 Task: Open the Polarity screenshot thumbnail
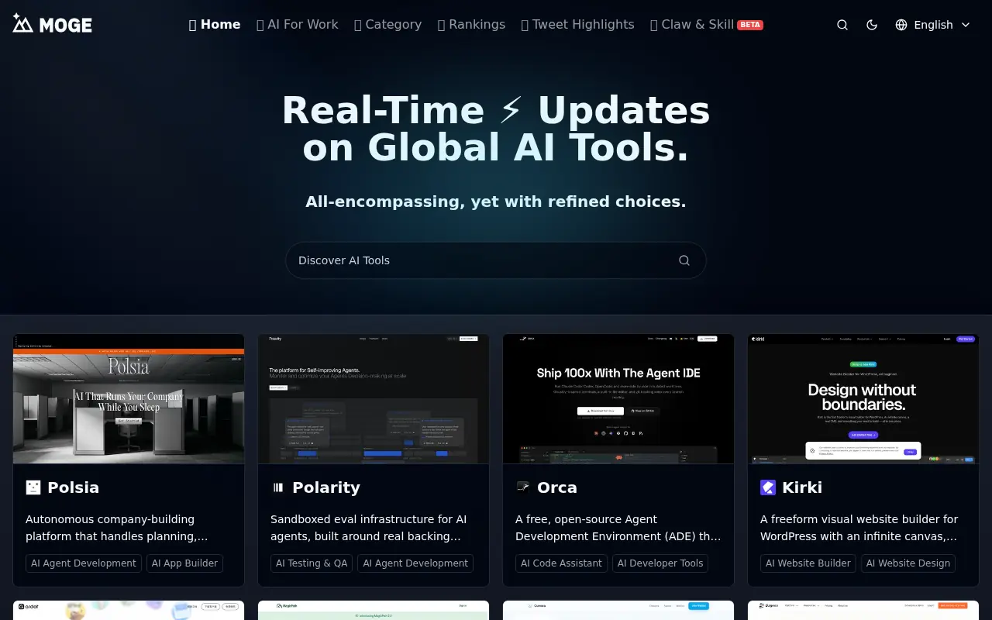374,399
